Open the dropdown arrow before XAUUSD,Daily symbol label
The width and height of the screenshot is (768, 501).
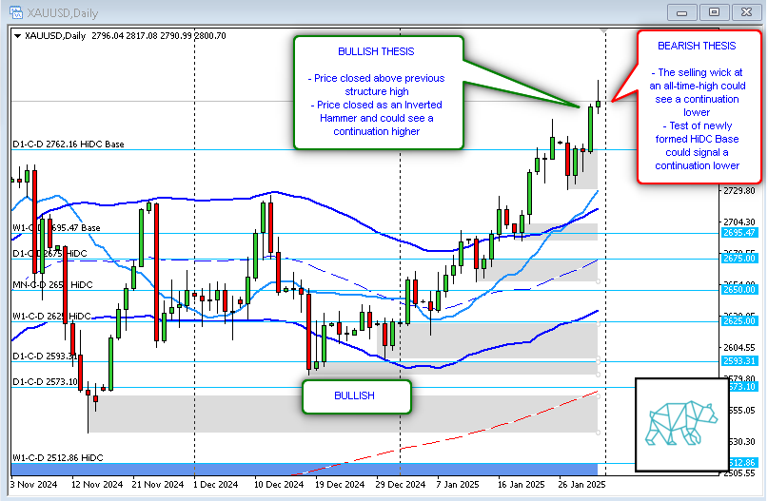[x=18, y=36]
